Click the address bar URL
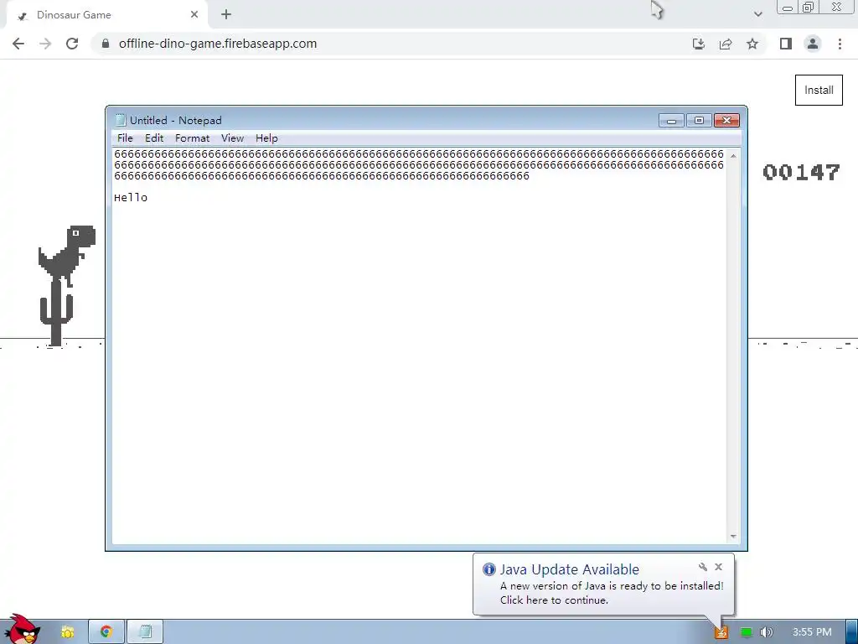 click(217, 44)
